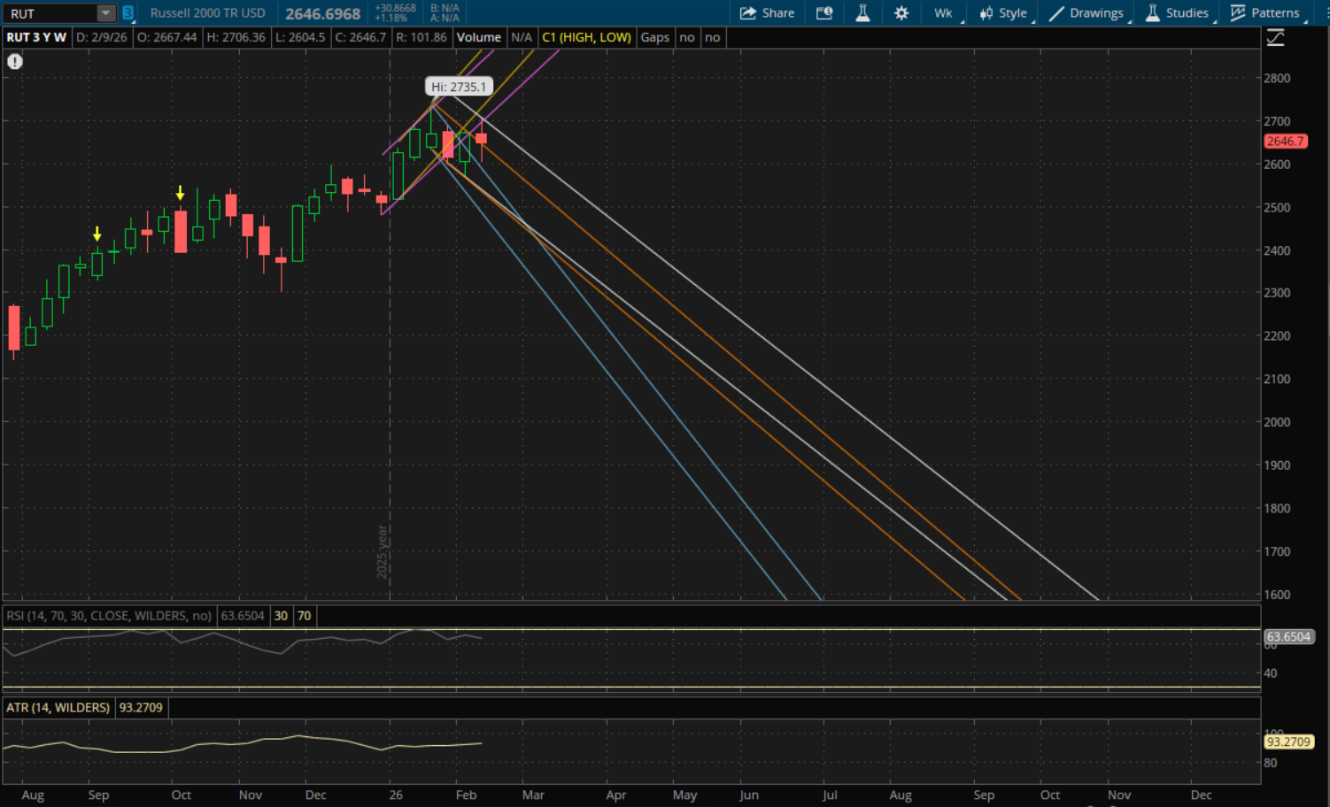The width and height of the screenshot is (1330, 807).
Task: Open the Wk timeframe dropdown
Action: pyautogui.click(x=944, y=13)
